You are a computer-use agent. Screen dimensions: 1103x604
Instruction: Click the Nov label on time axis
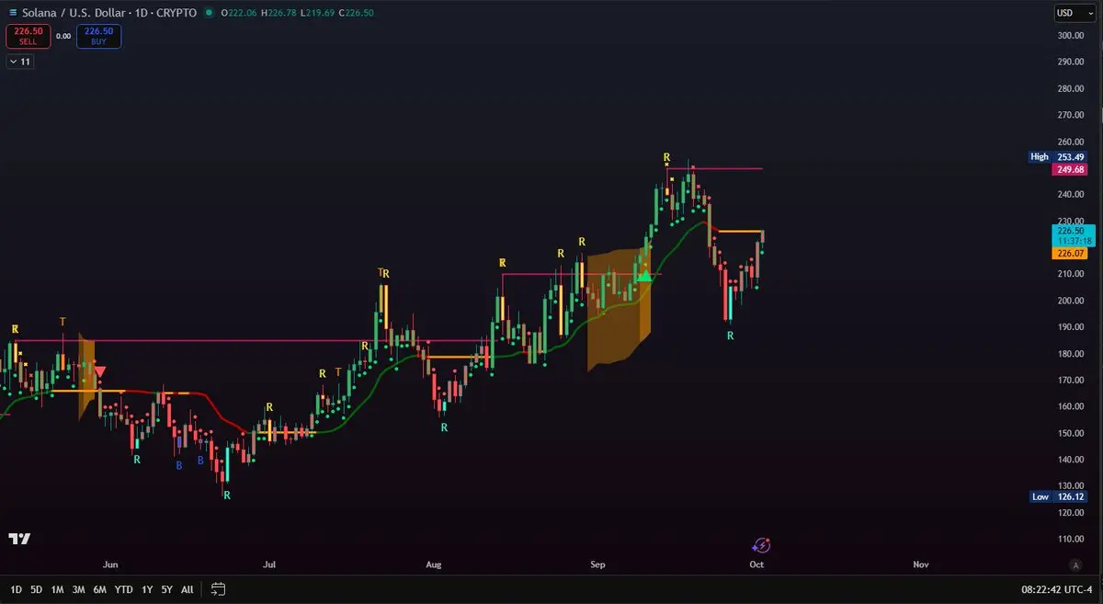tap(921, 563)
